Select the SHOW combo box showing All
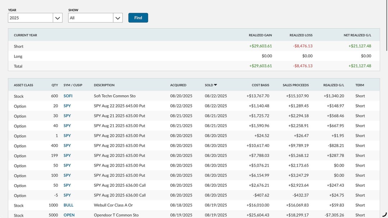 click(91, 18)
